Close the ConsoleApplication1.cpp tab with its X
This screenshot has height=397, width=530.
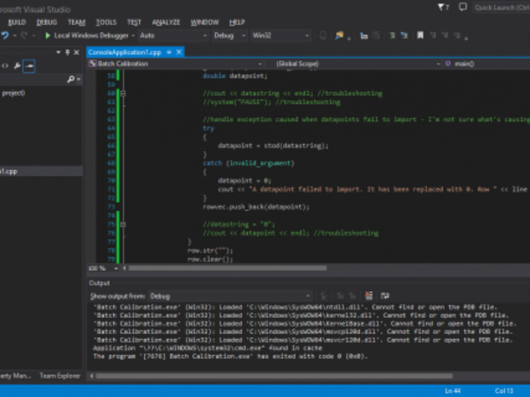179,52
